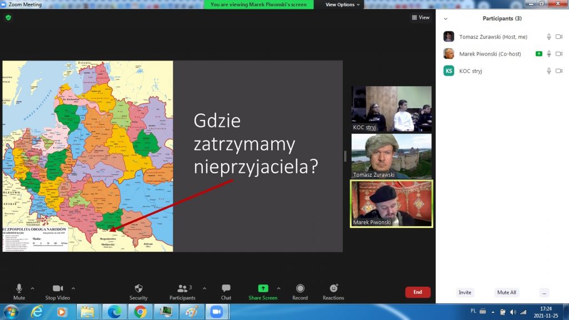Expand the audio options arrow beside Mute
The width and height of the screenshot is (569, 320).
[32, 288]
